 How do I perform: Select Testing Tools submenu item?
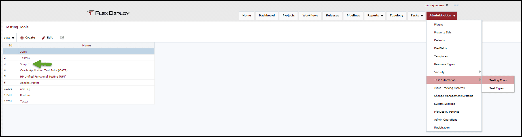point(498,80)
